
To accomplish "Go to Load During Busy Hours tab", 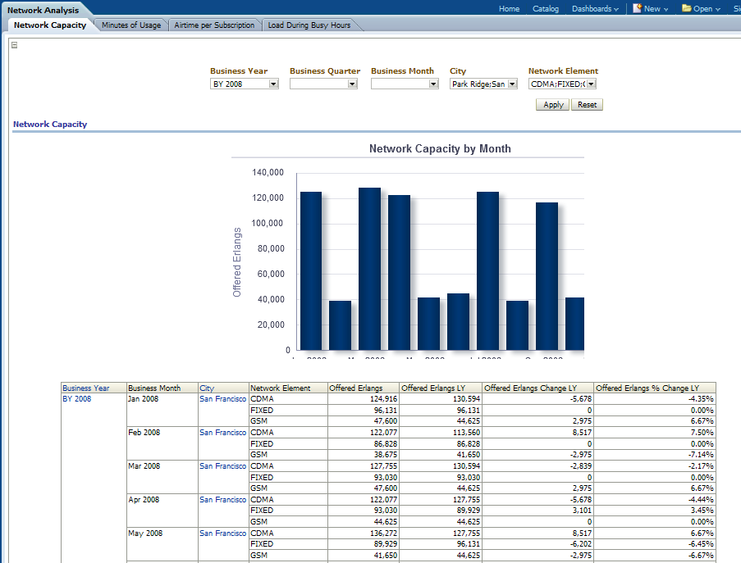I will click(x=309, y=25).
